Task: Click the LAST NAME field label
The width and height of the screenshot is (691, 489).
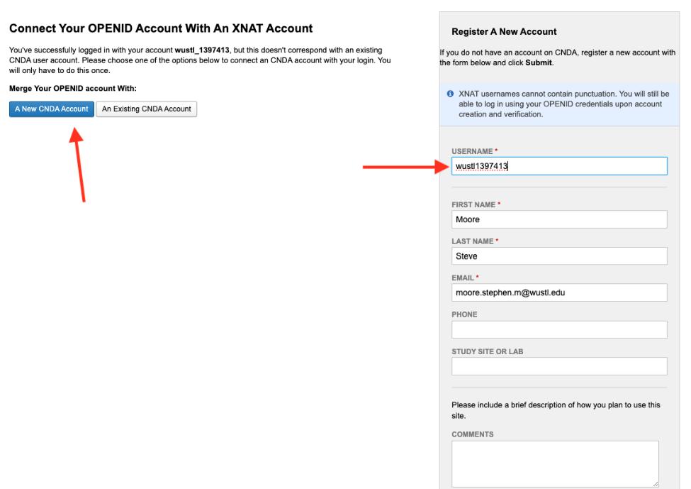Action: 473,241
